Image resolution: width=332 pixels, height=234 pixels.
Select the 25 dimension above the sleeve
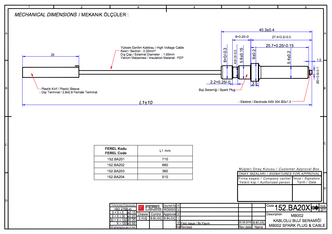coord(53,54)
